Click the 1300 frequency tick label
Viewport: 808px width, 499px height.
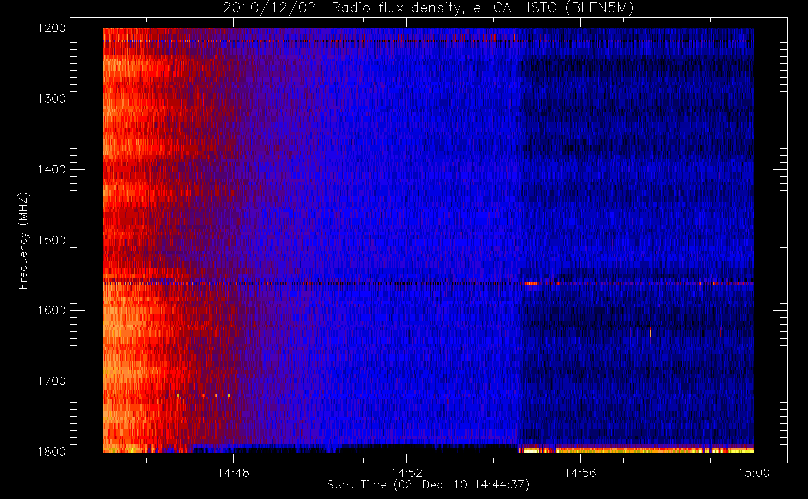pos(52,99)
